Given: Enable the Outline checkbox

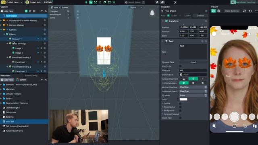Looking at the screenshot, I should (x=180, y=104).
